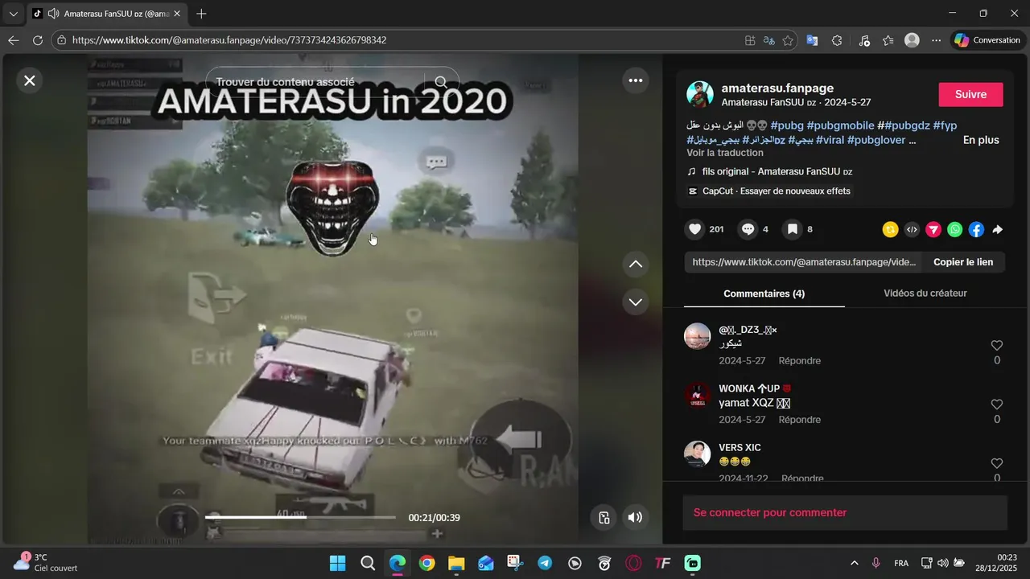
Task: Click the amaterasu.fanpage profile avatar
Action: click(700, 94)
